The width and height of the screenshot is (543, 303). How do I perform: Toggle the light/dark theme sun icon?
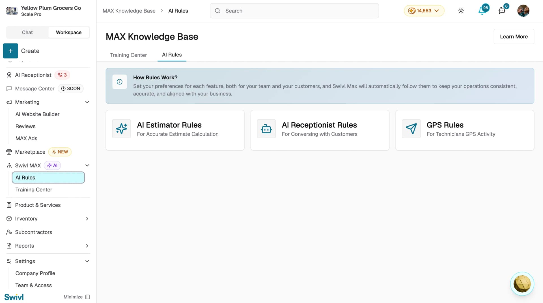461,11
